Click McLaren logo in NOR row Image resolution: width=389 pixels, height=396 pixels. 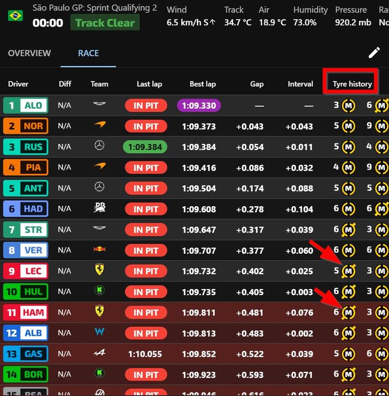[100, 124]
